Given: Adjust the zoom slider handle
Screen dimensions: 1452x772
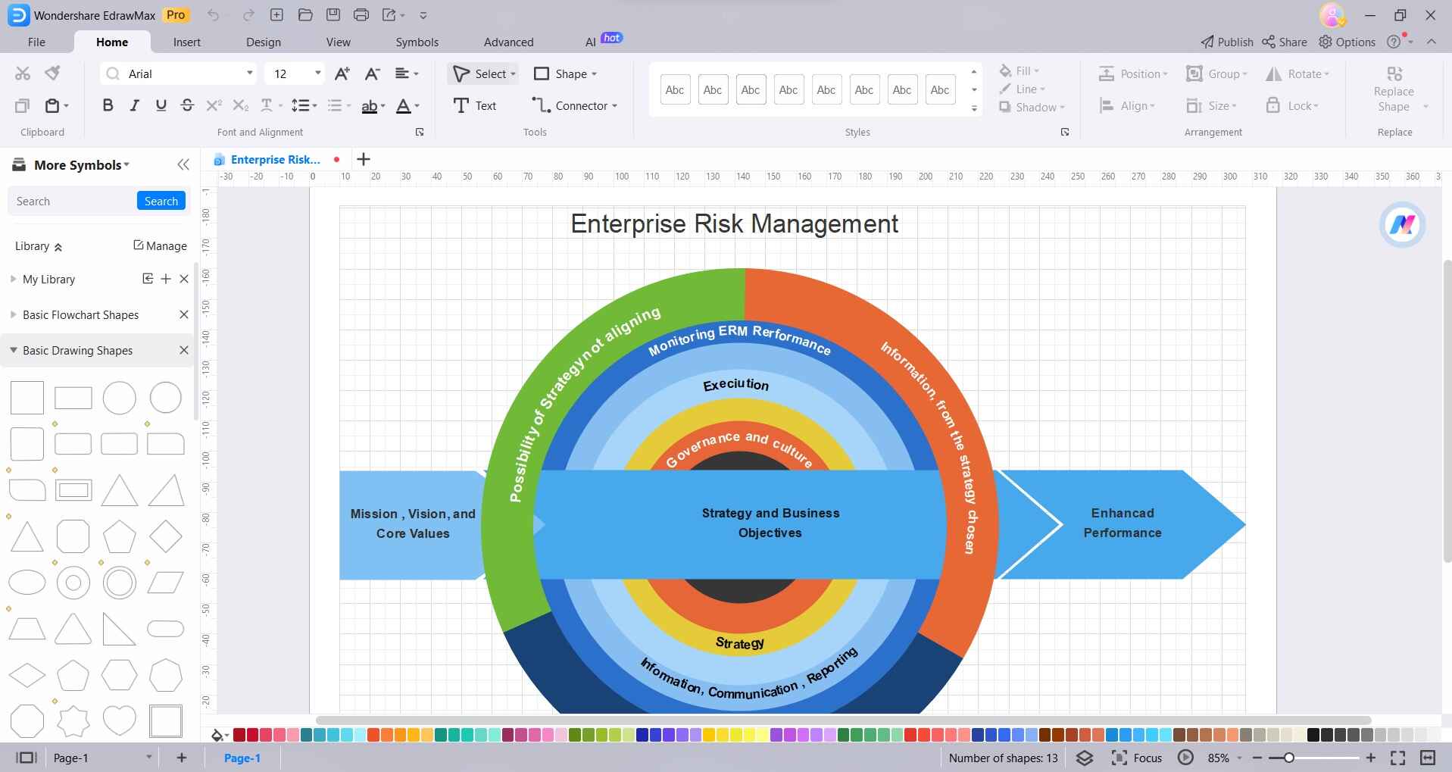Looking at the screenshot, I should tap(1288, 758).
